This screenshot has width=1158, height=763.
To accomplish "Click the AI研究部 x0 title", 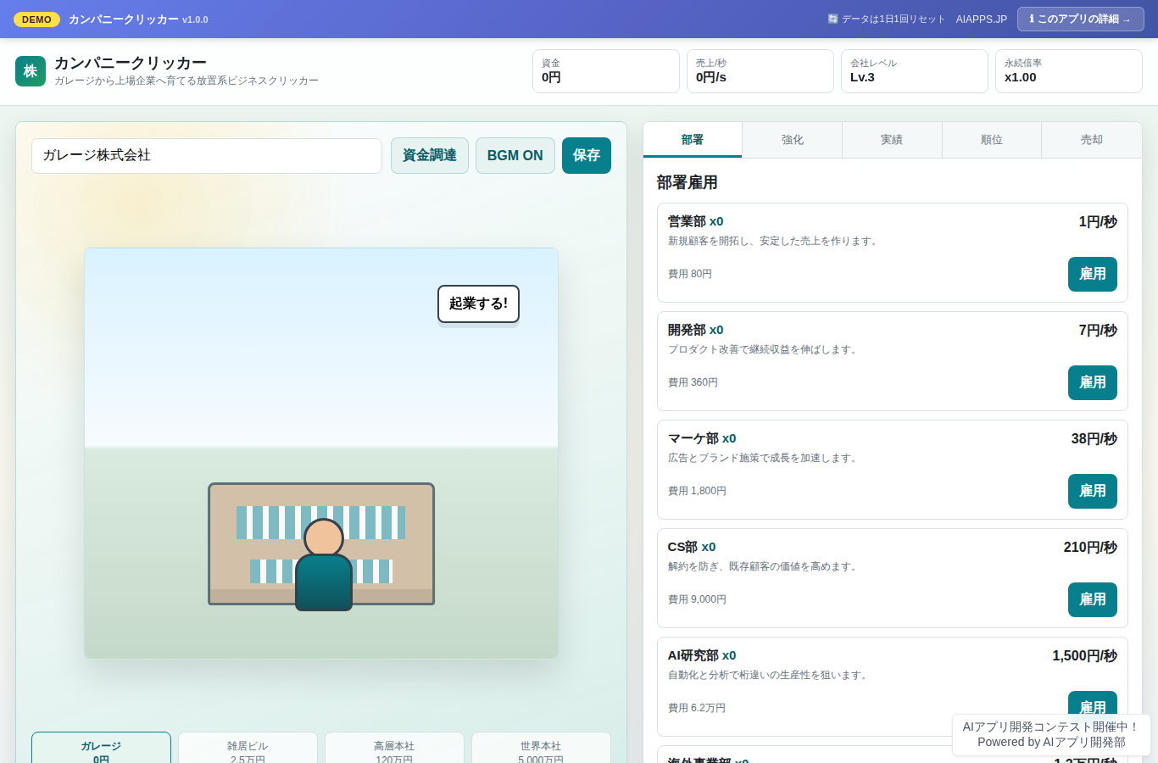I will pos(702,655).
